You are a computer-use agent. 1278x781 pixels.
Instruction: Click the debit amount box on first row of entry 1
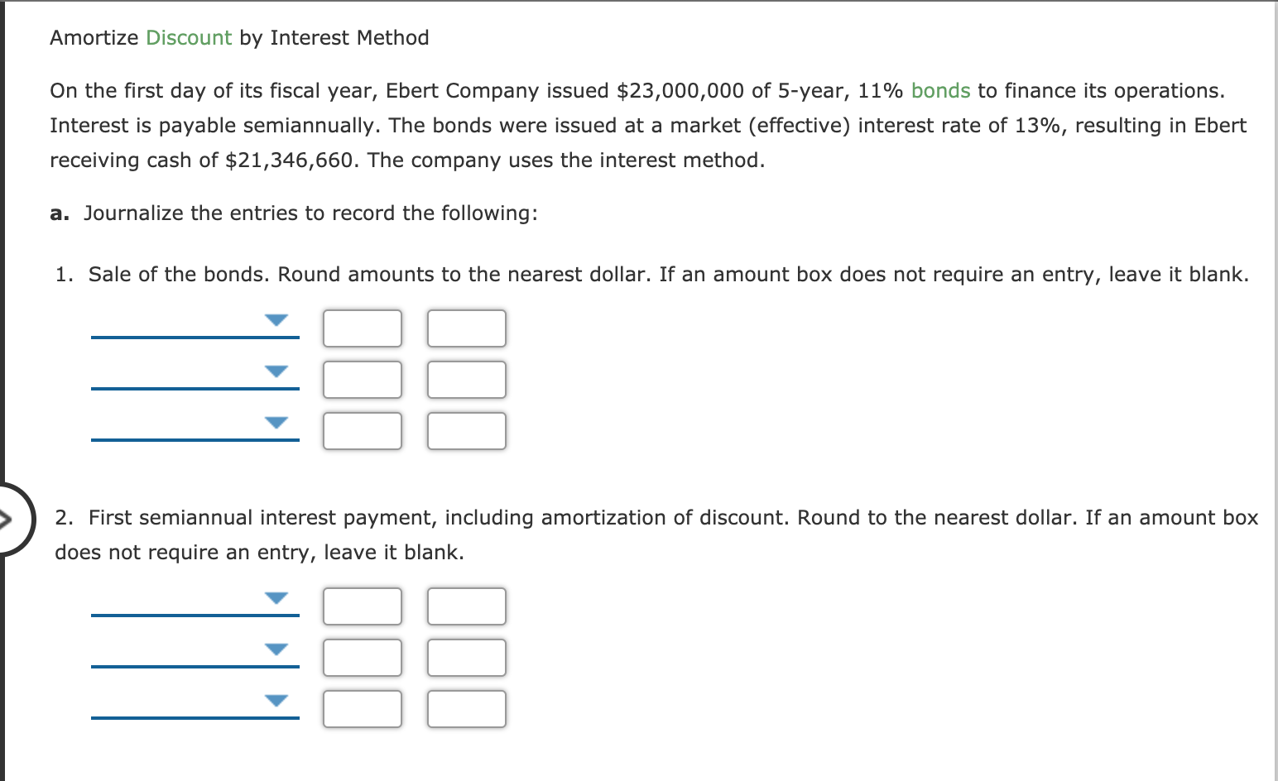tap(362, 328)
